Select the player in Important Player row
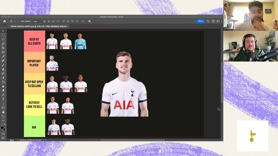The width and height of the screenshot is (278, 156). click(x=52, y=63)
